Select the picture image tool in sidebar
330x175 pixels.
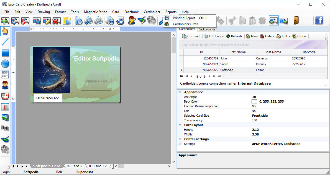(x=5, y=117)
